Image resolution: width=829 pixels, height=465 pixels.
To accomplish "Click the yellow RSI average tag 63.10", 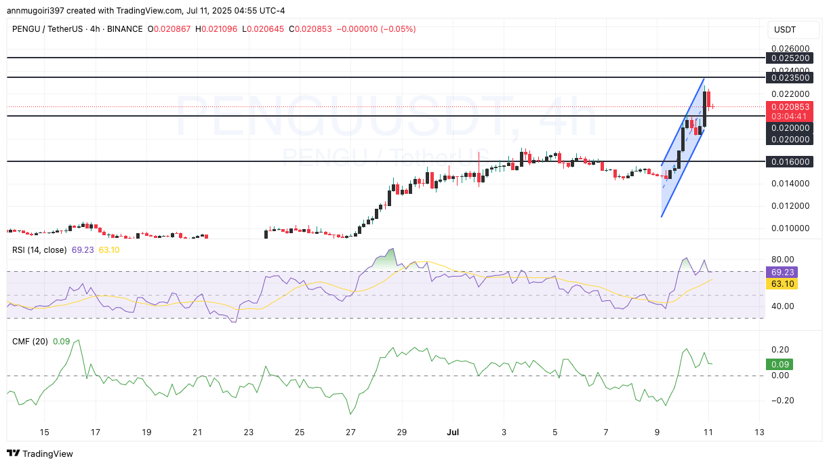I will click(782, 284).
